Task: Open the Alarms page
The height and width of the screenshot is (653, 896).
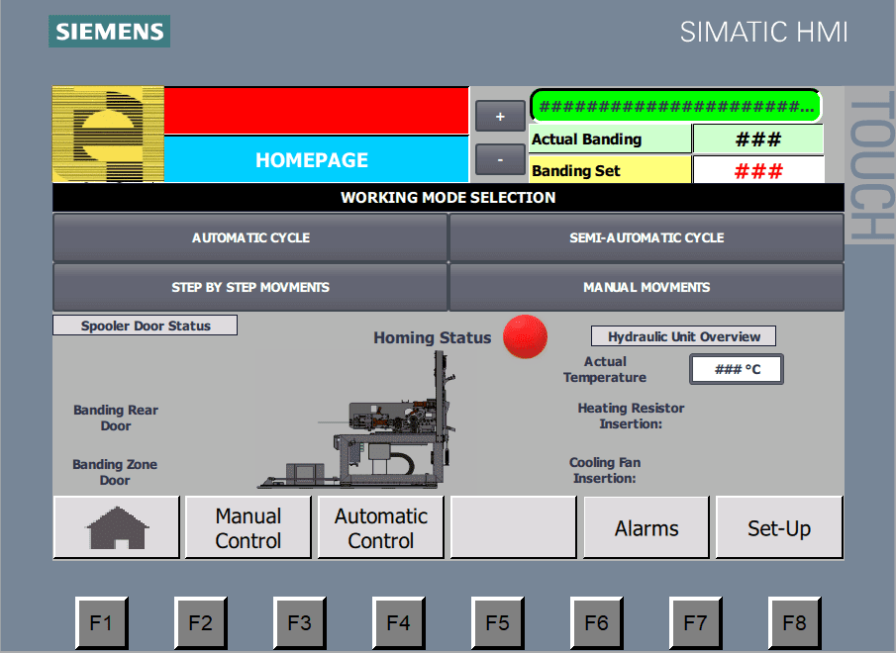Action: click(x=647, y=527)
